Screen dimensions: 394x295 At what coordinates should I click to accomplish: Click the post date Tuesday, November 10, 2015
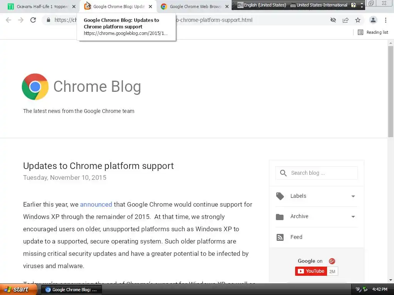coord(65,177)
